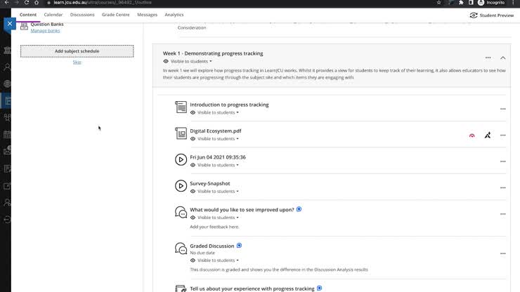Open Visible to students dropdown for Fri Jun 04 2021 recording
Viewport: 520px width, 292px height.
click(x=219, y=165)
